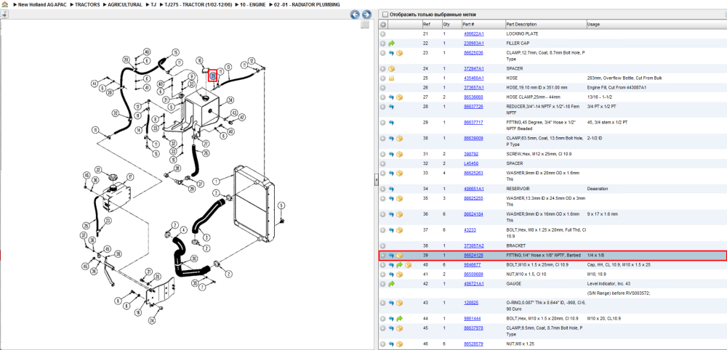The height and width of the screenshot is (350, 727).
Task: Click the plus icon for row 32 SPACER
Action: (x=383, y=164)
